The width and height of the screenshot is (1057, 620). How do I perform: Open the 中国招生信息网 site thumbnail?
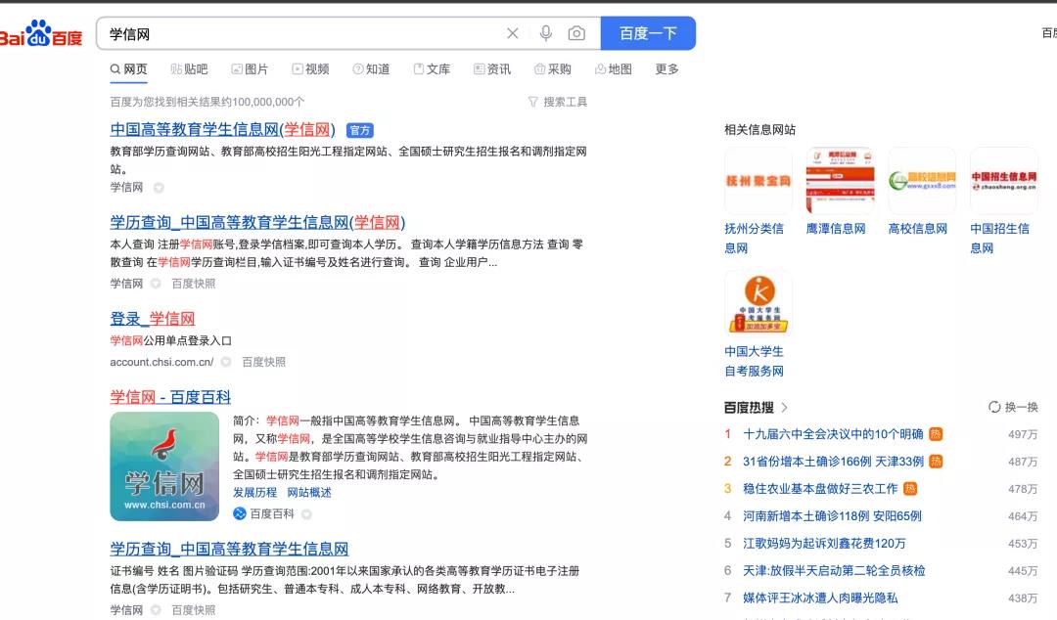pyautogui.click(x=1004, y=181)
